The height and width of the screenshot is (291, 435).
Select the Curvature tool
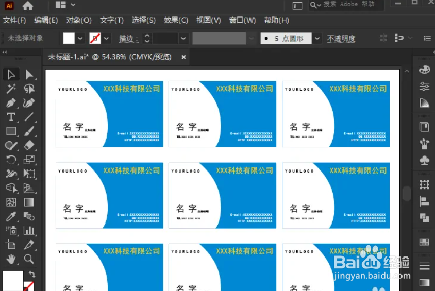tap(29, 103)
